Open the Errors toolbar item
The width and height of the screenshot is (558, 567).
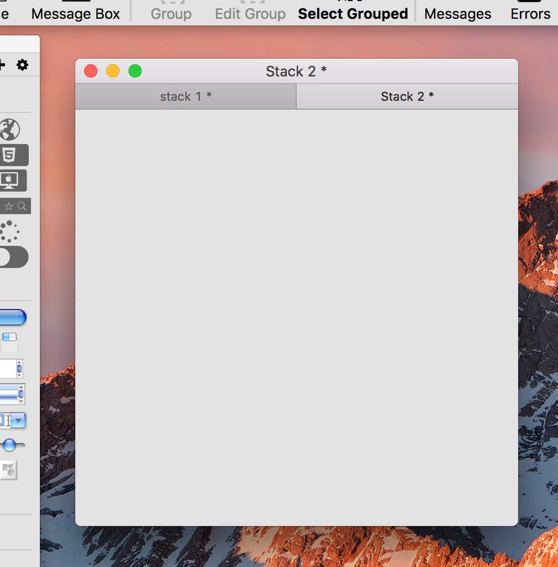click(530, 14)
